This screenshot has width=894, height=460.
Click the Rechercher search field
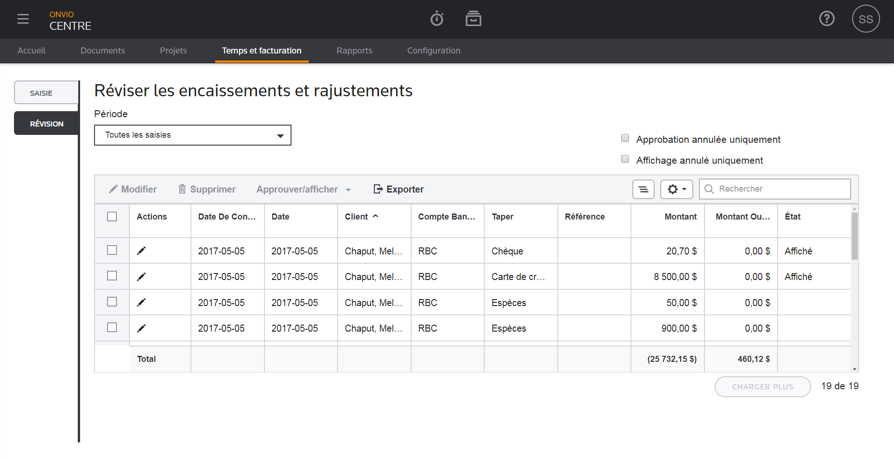tap(775, 189)
